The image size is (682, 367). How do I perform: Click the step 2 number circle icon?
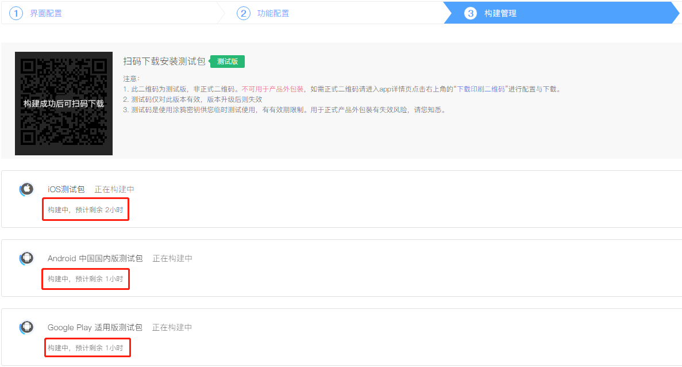tap(244, 13)
